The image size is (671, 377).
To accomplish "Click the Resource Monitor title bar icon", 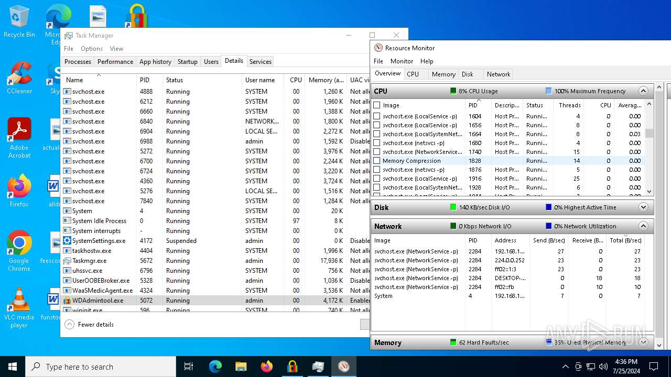I will tap(378, 48).
